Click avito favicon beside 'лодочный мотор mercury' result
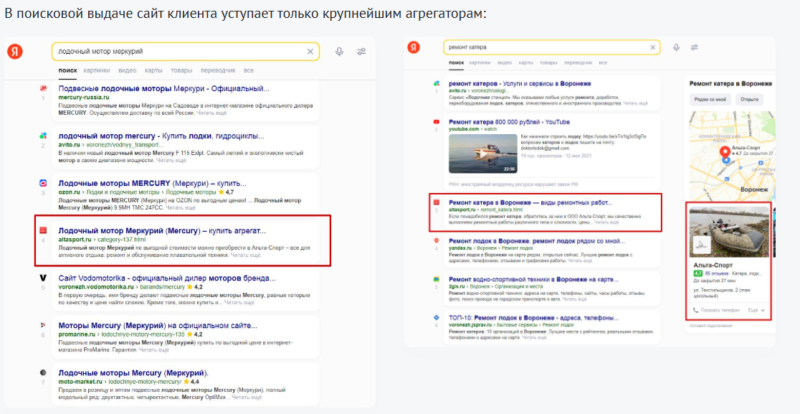The image size is (800, 414). pos(43,136)
